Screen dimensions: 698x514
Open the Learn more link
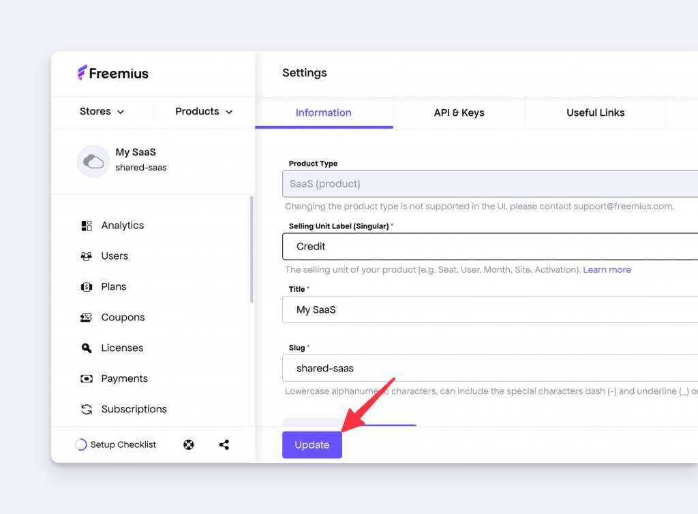[607, 269]
